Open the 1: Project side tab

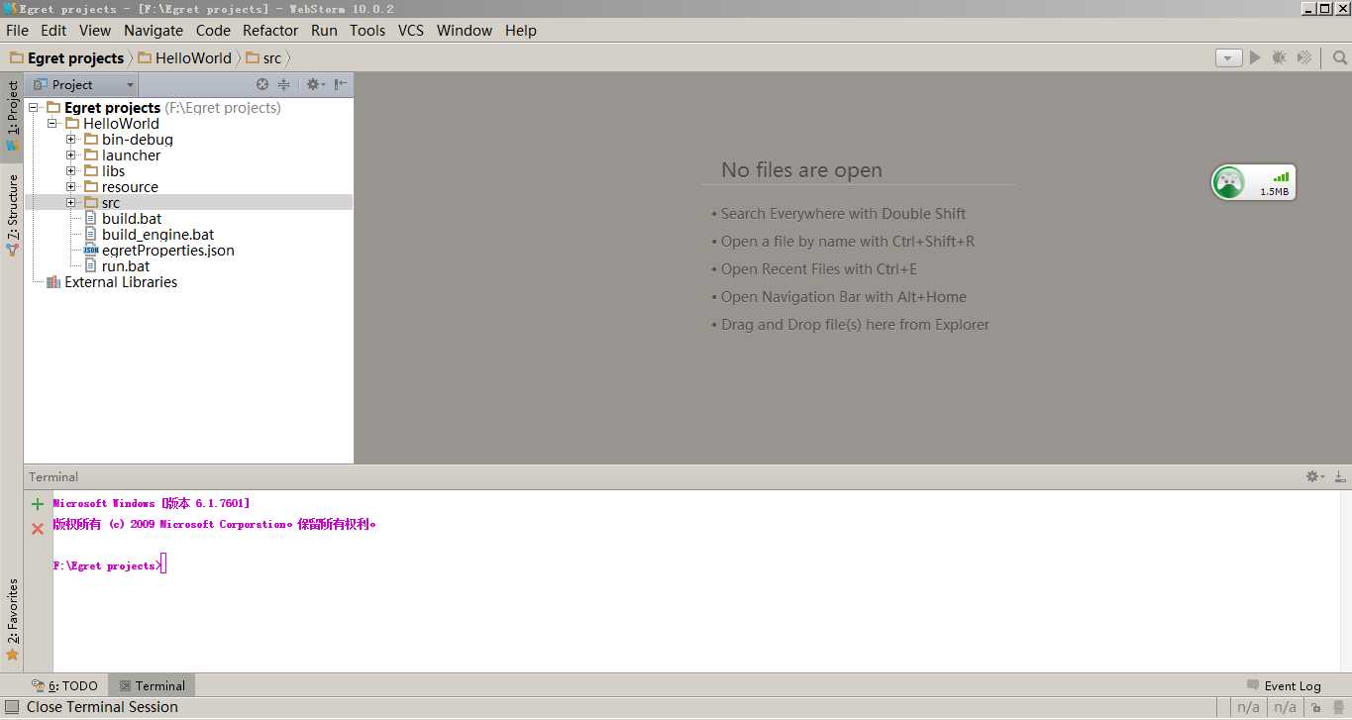pos(12,116)
